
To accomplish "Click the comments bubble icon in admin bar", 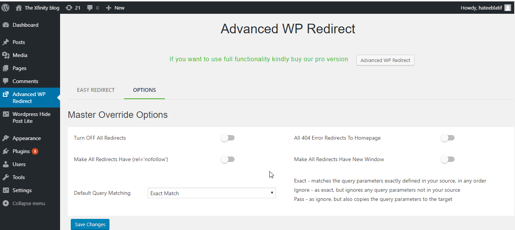I will coord(90,8).
